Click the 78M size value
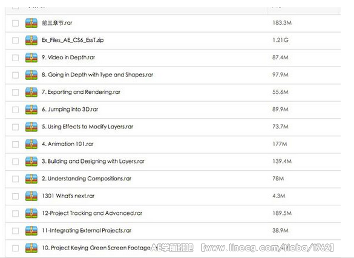 pyautogui.click(x=278, y=179)
